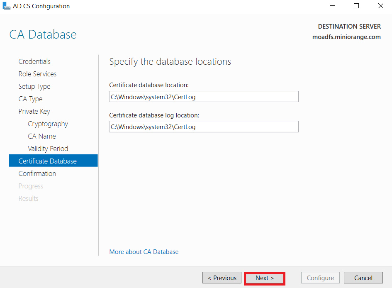Click the Certificate database log location field
The height and width of the screenshot is (288, 392).
point(203,127)
